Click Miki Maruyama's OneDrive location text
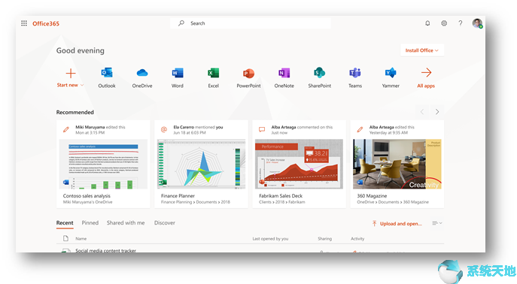 88,202
